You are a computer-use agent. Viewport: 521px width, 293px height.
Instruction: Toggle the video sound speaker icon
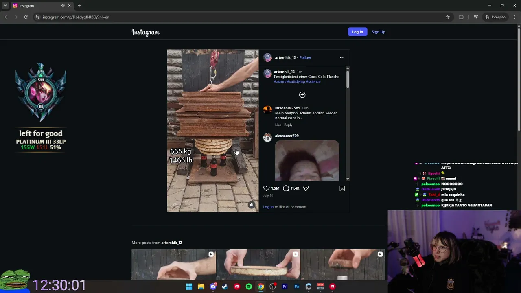(x=252, y=205)
